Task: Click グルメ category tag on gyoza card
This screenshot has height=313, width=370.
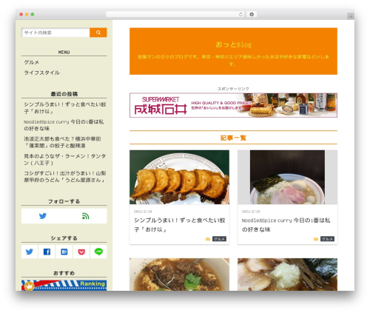Action: pos(219,239)
